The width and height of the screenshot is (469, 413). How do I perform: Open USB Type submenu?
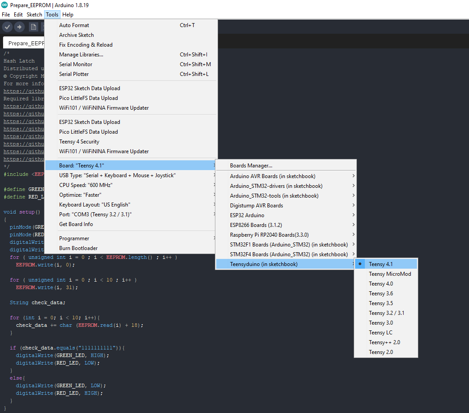131,175
